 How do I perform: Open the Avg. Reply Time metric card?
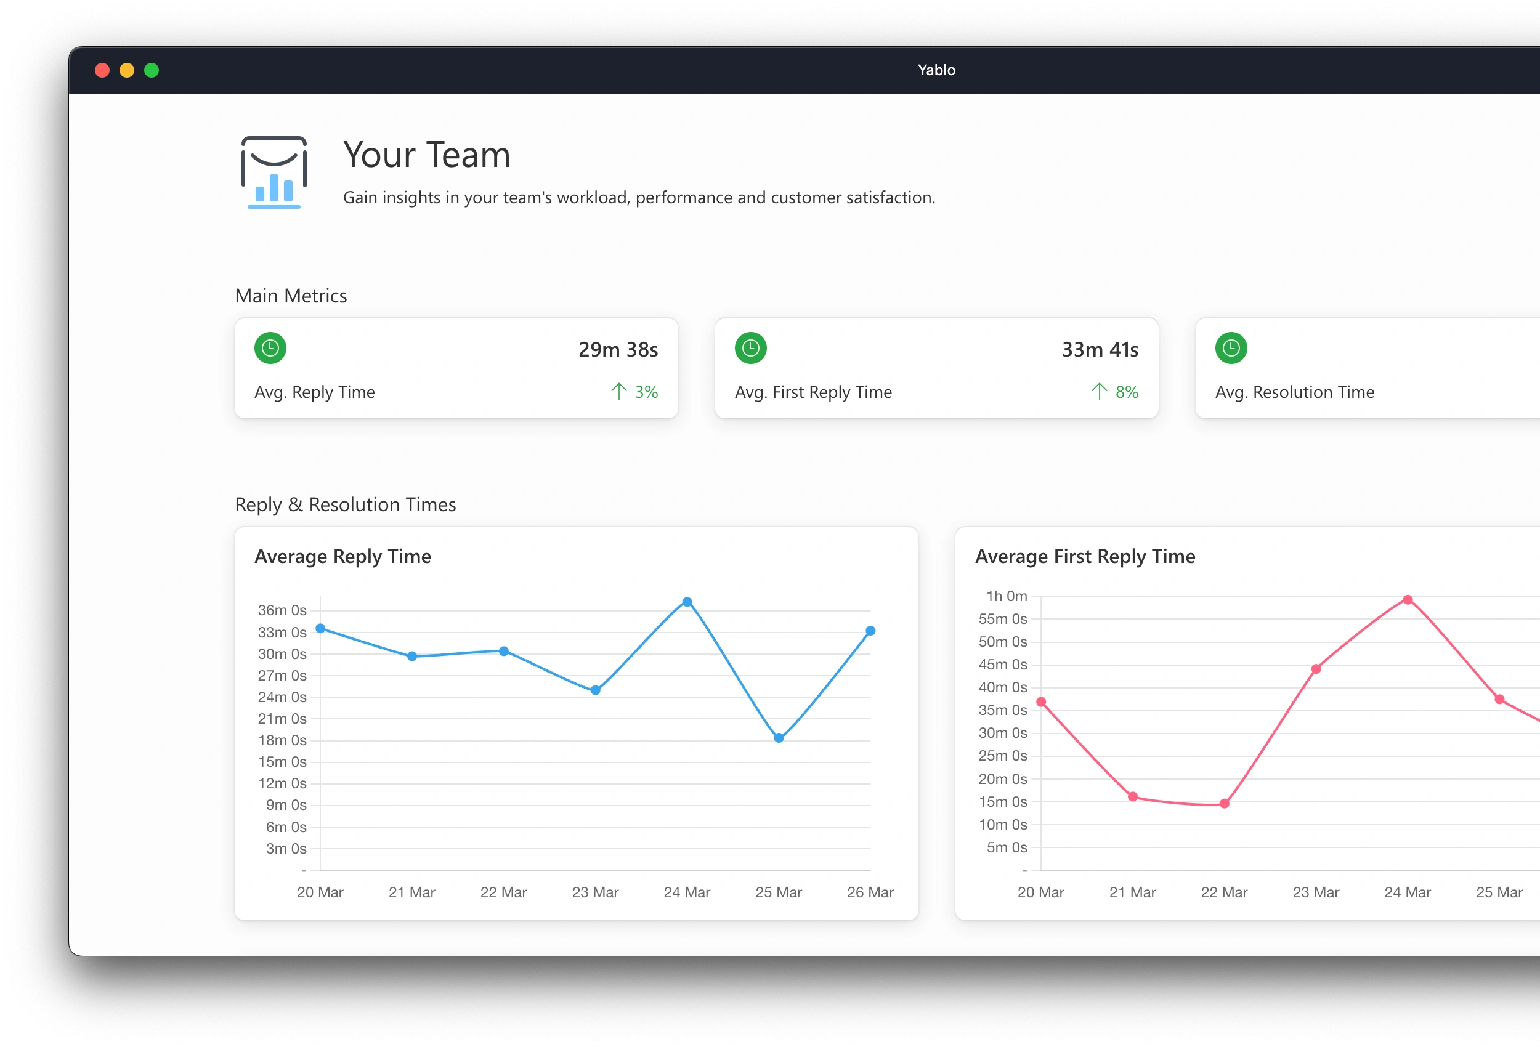456,368
